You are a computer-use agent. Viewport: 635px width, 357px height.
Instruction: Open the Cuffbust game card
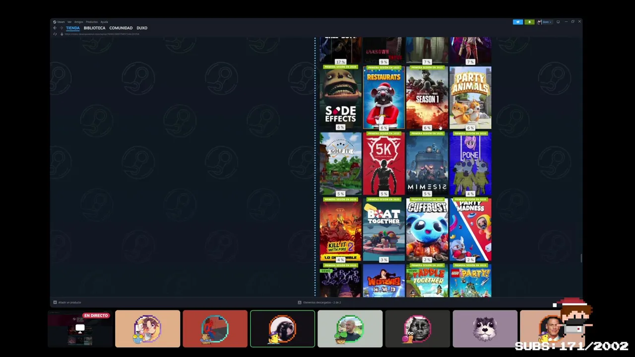(x=427, y=230)
